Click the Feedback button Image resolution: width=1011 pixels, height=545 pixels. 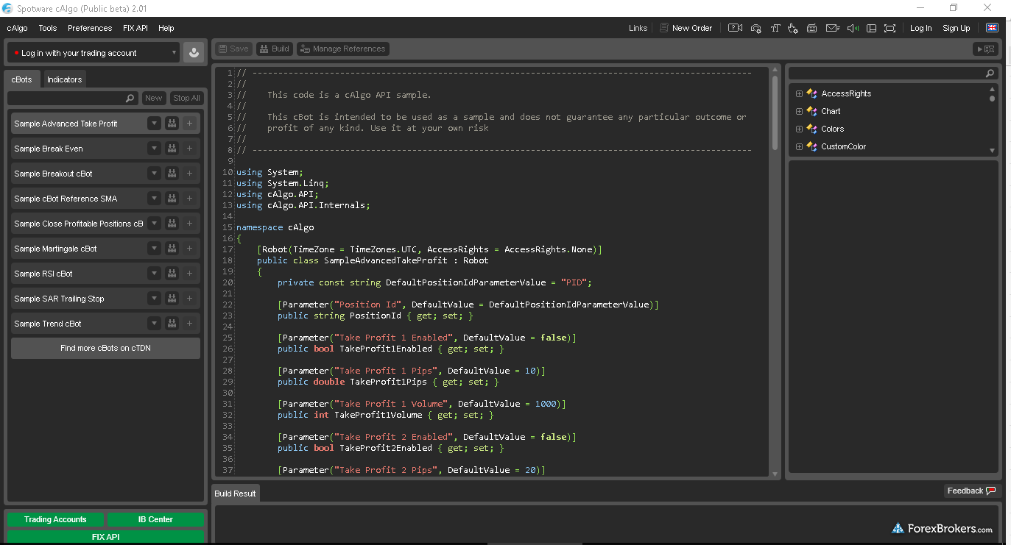(971, 491)
